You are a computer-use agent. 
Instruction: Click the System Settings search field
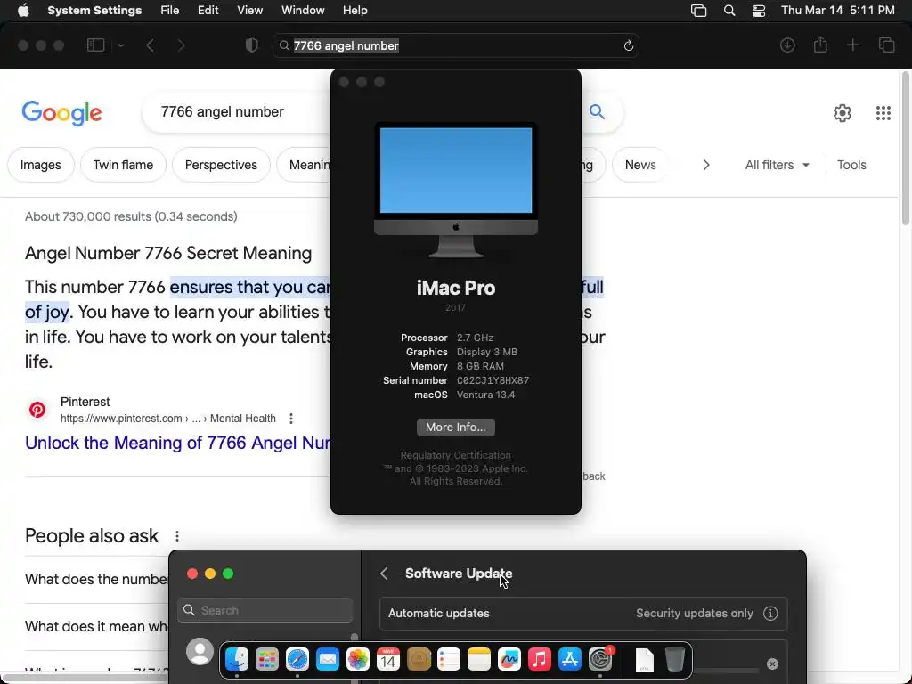[x=265, y=610]
